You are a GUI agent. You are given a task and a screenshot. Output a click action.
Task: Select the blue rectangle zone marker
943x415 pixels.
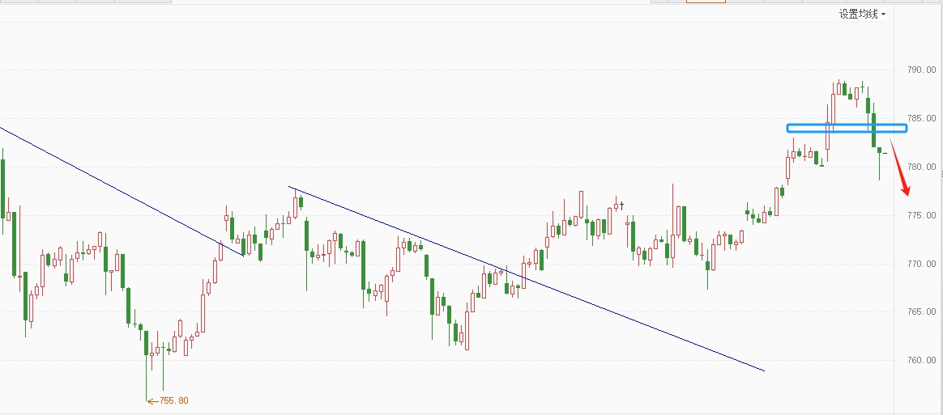coord(847,128)
